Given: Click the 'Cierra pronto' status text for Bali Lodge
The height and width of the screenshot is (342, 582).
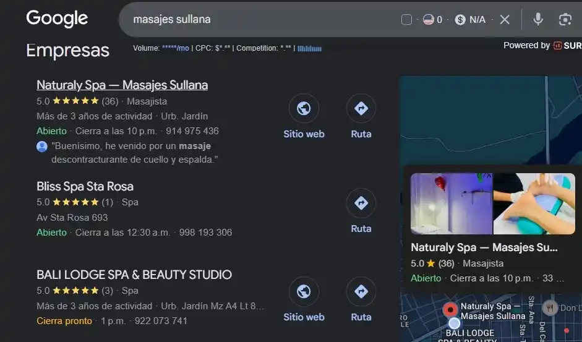Looking at the screenshot, I should 64,321.
